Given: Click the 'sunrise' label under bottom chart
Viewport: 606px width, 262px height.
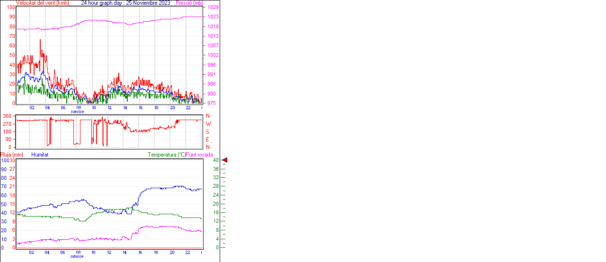Looking at the screenshot, I should pos(77,256).
